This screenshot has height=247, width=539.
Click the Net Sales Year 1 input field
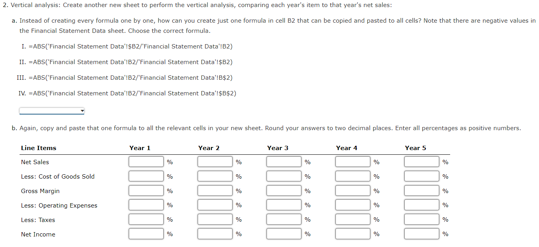tap(146, 162)
